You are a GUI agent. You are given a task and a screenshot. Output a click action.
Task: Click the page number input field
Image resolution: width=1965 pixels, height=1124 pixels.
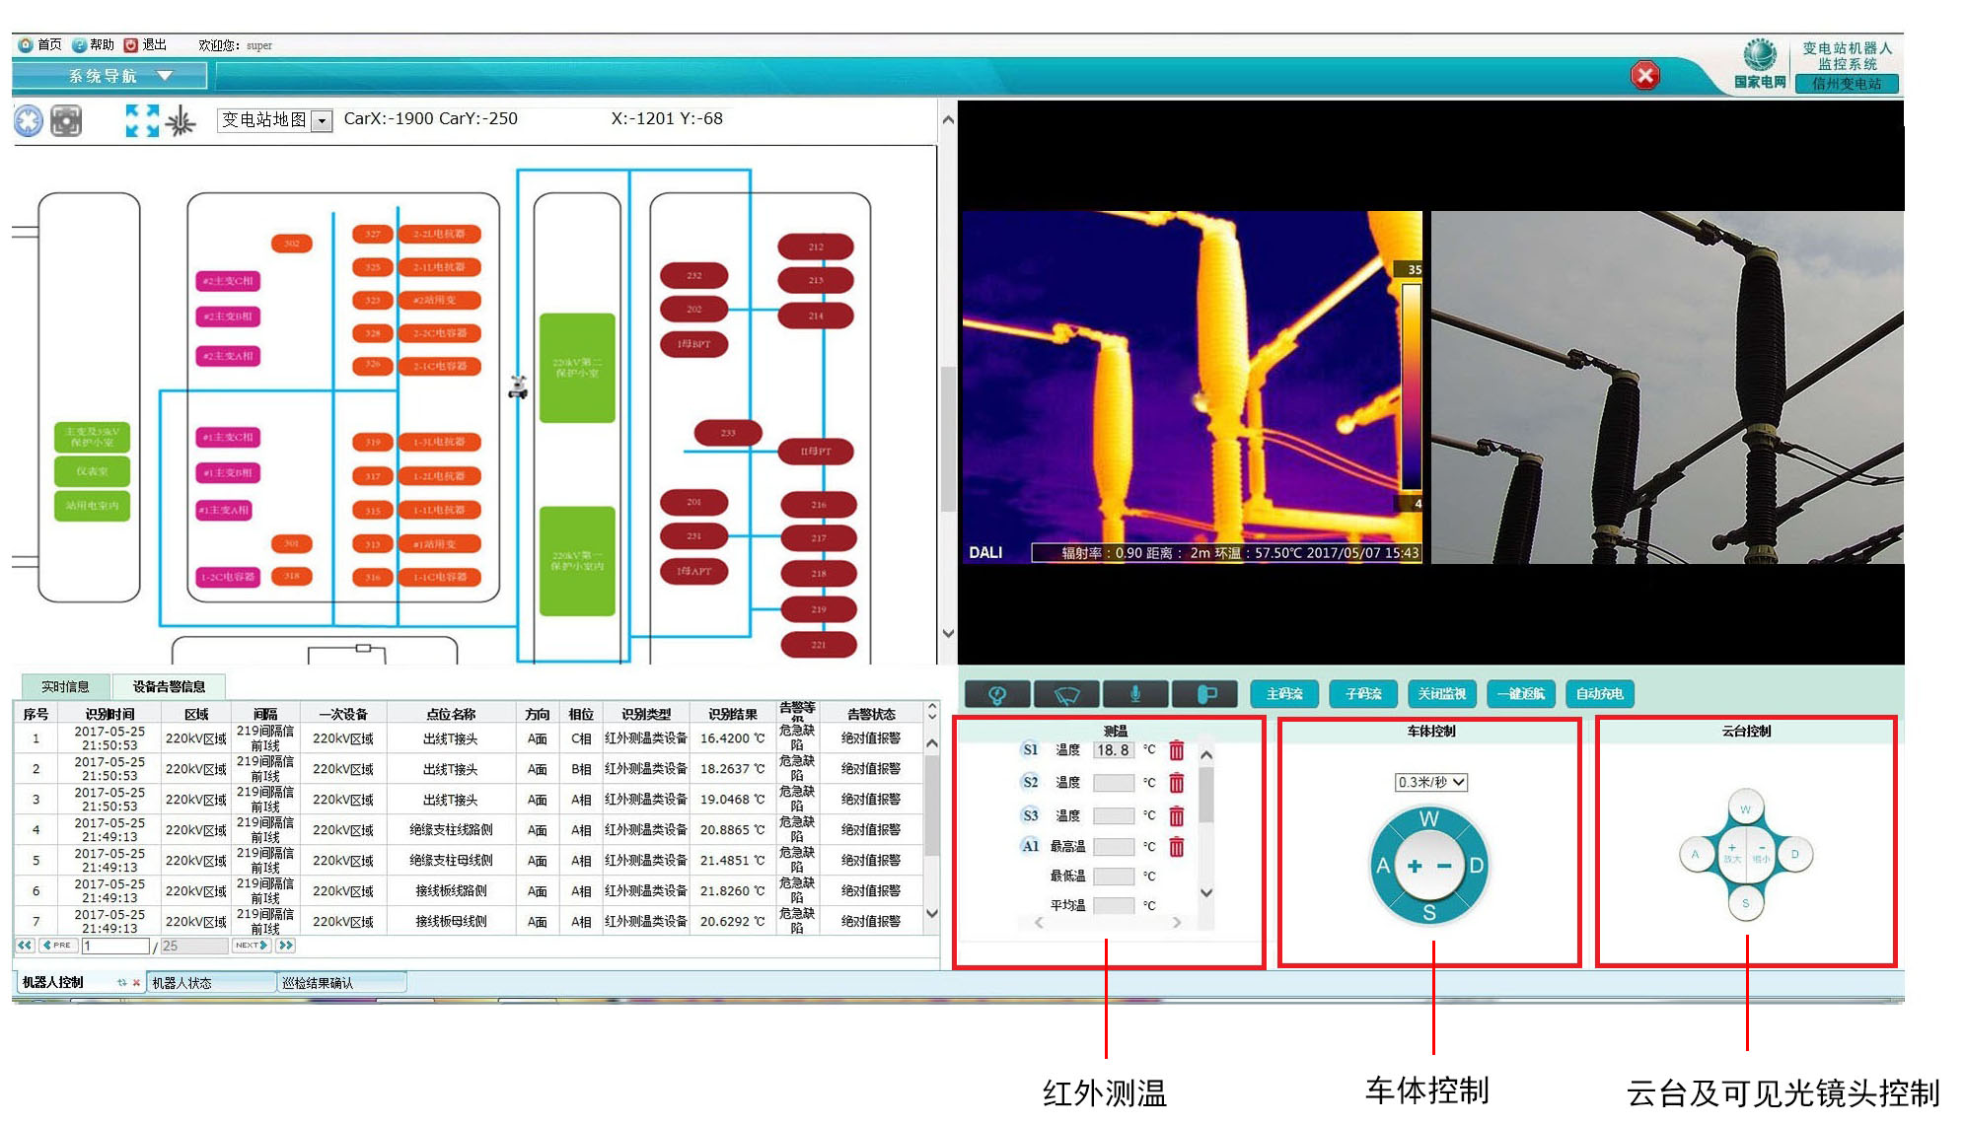coord(116,946)
